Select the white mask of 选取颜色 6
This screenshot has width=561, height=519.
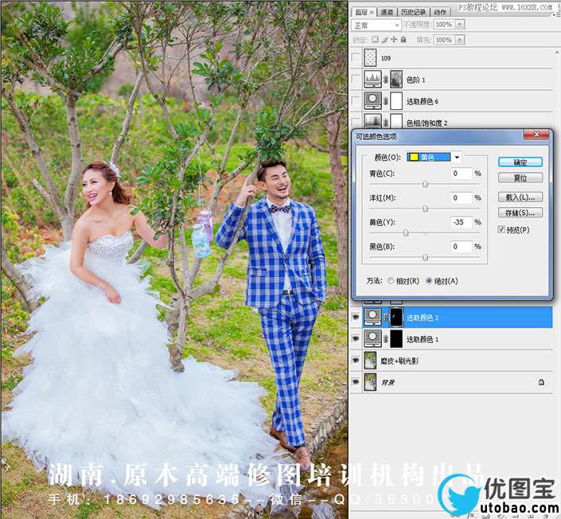tap(396, 100)
